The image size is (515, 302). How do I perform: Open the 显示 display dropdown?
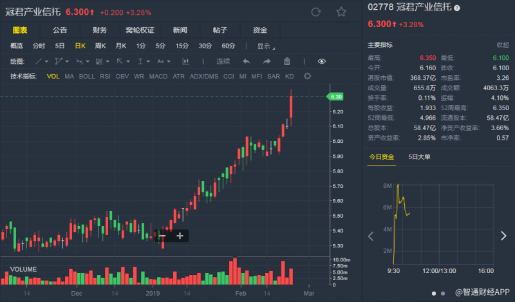click(x=265, y=46)
